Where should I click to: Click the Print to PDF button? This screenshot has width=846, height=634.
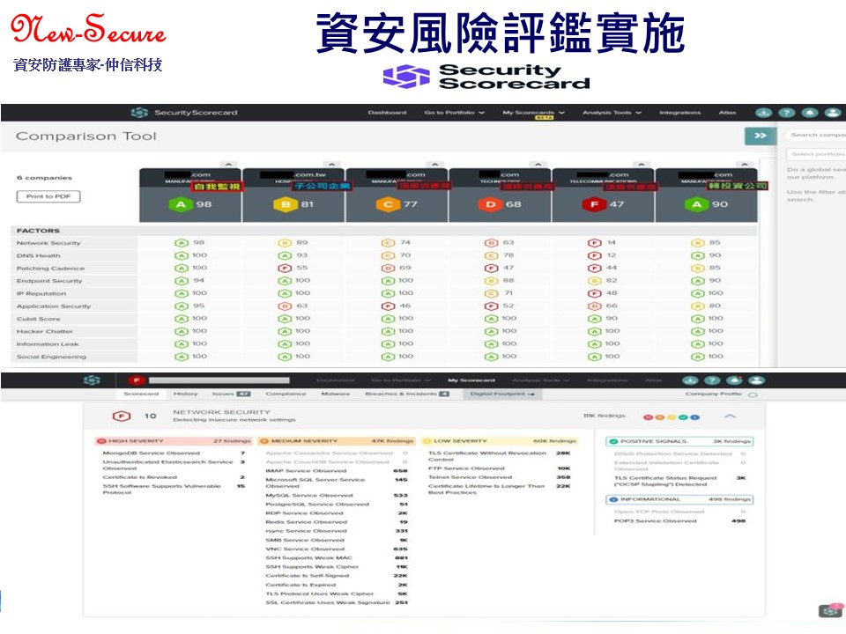click(x=48, y=196)
